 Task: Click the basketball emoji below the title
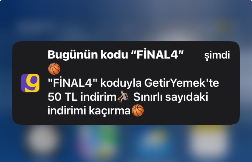54,69
